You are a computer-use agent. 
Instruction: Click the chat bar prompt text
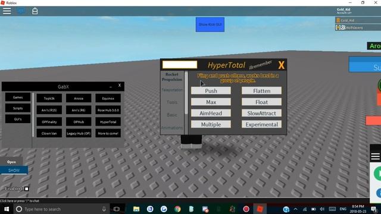20,201
